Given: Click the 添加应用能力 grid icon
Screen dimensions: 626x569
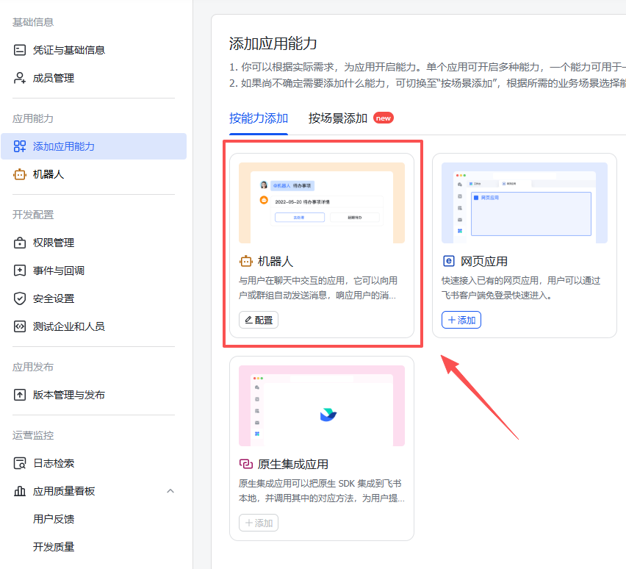Looking at the screenshot, I should (x=21, y=146).
